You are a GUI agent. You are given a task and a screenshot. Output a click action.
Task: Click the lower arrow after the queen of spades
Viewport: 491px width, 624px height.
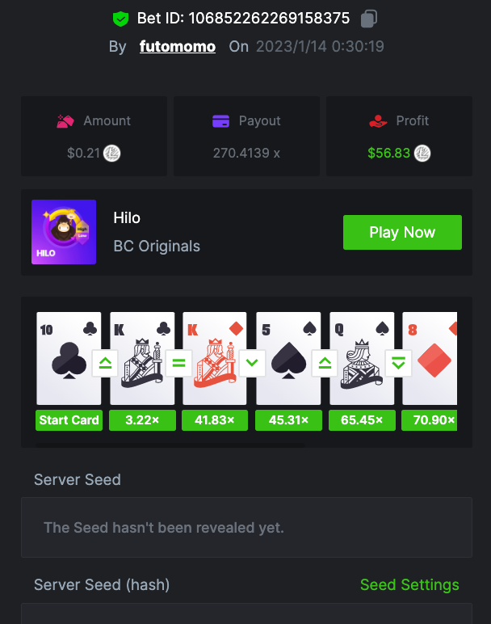(398, 363)
